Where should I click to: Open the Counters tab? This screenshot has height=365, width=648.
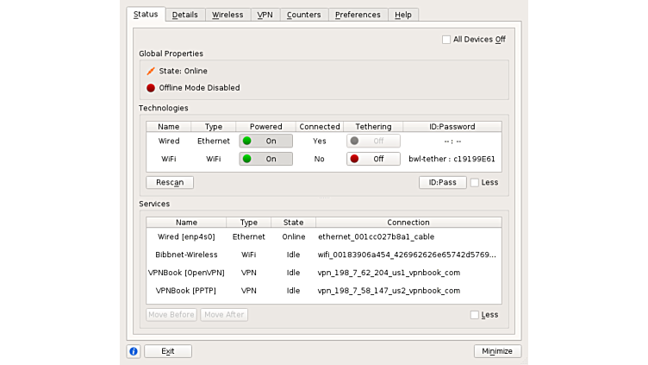[x=303, y=15]
